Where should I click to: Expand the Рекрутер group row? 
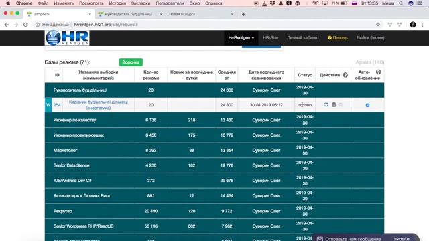point(214,211)
